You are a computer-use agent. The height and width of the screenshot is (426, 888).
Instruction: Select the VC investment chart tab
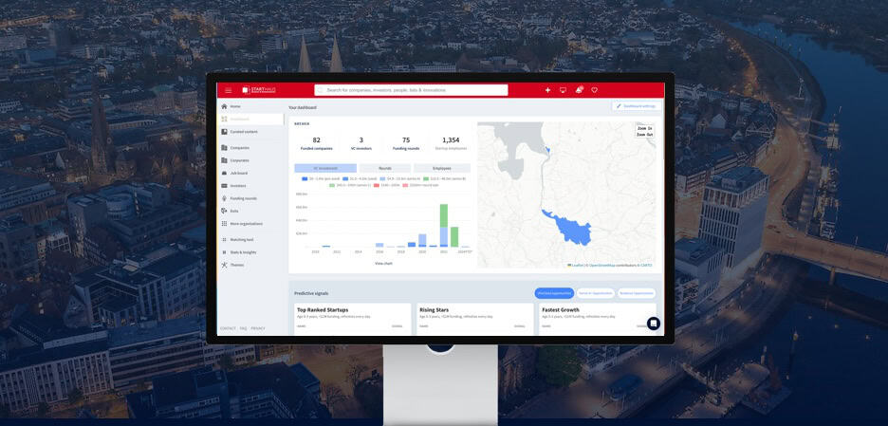(325, 168)
